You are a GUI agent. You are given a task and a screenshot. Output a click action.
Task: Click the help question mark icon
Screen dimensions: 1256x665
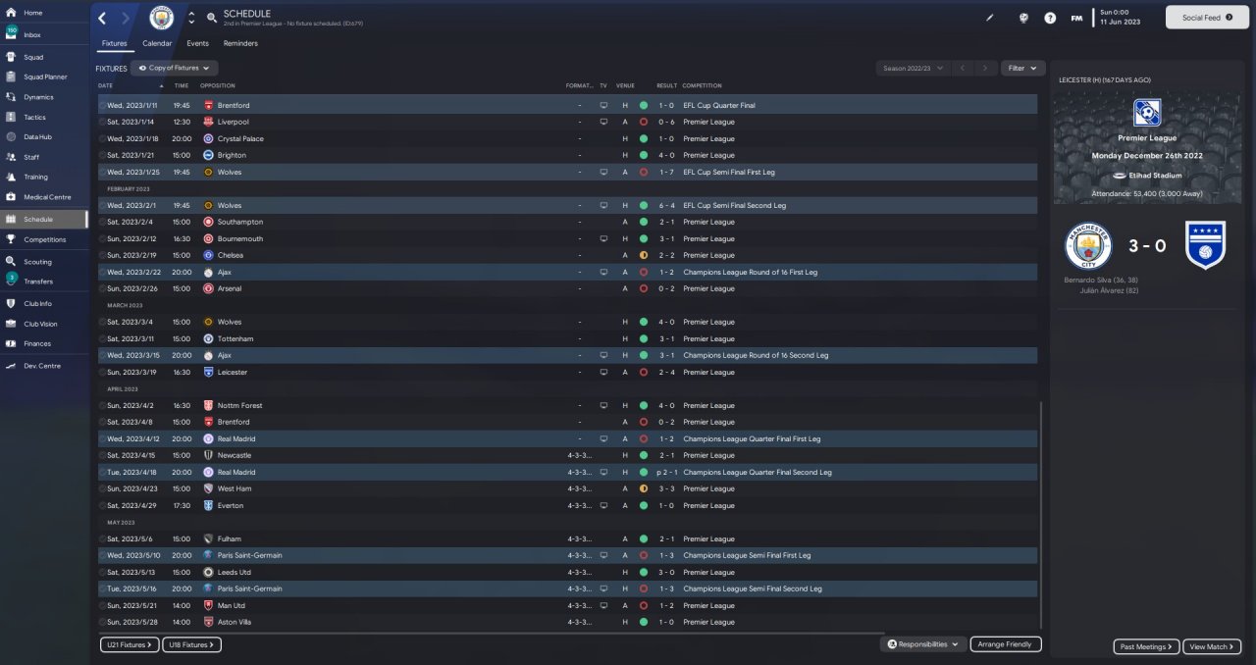point(1050,18)
